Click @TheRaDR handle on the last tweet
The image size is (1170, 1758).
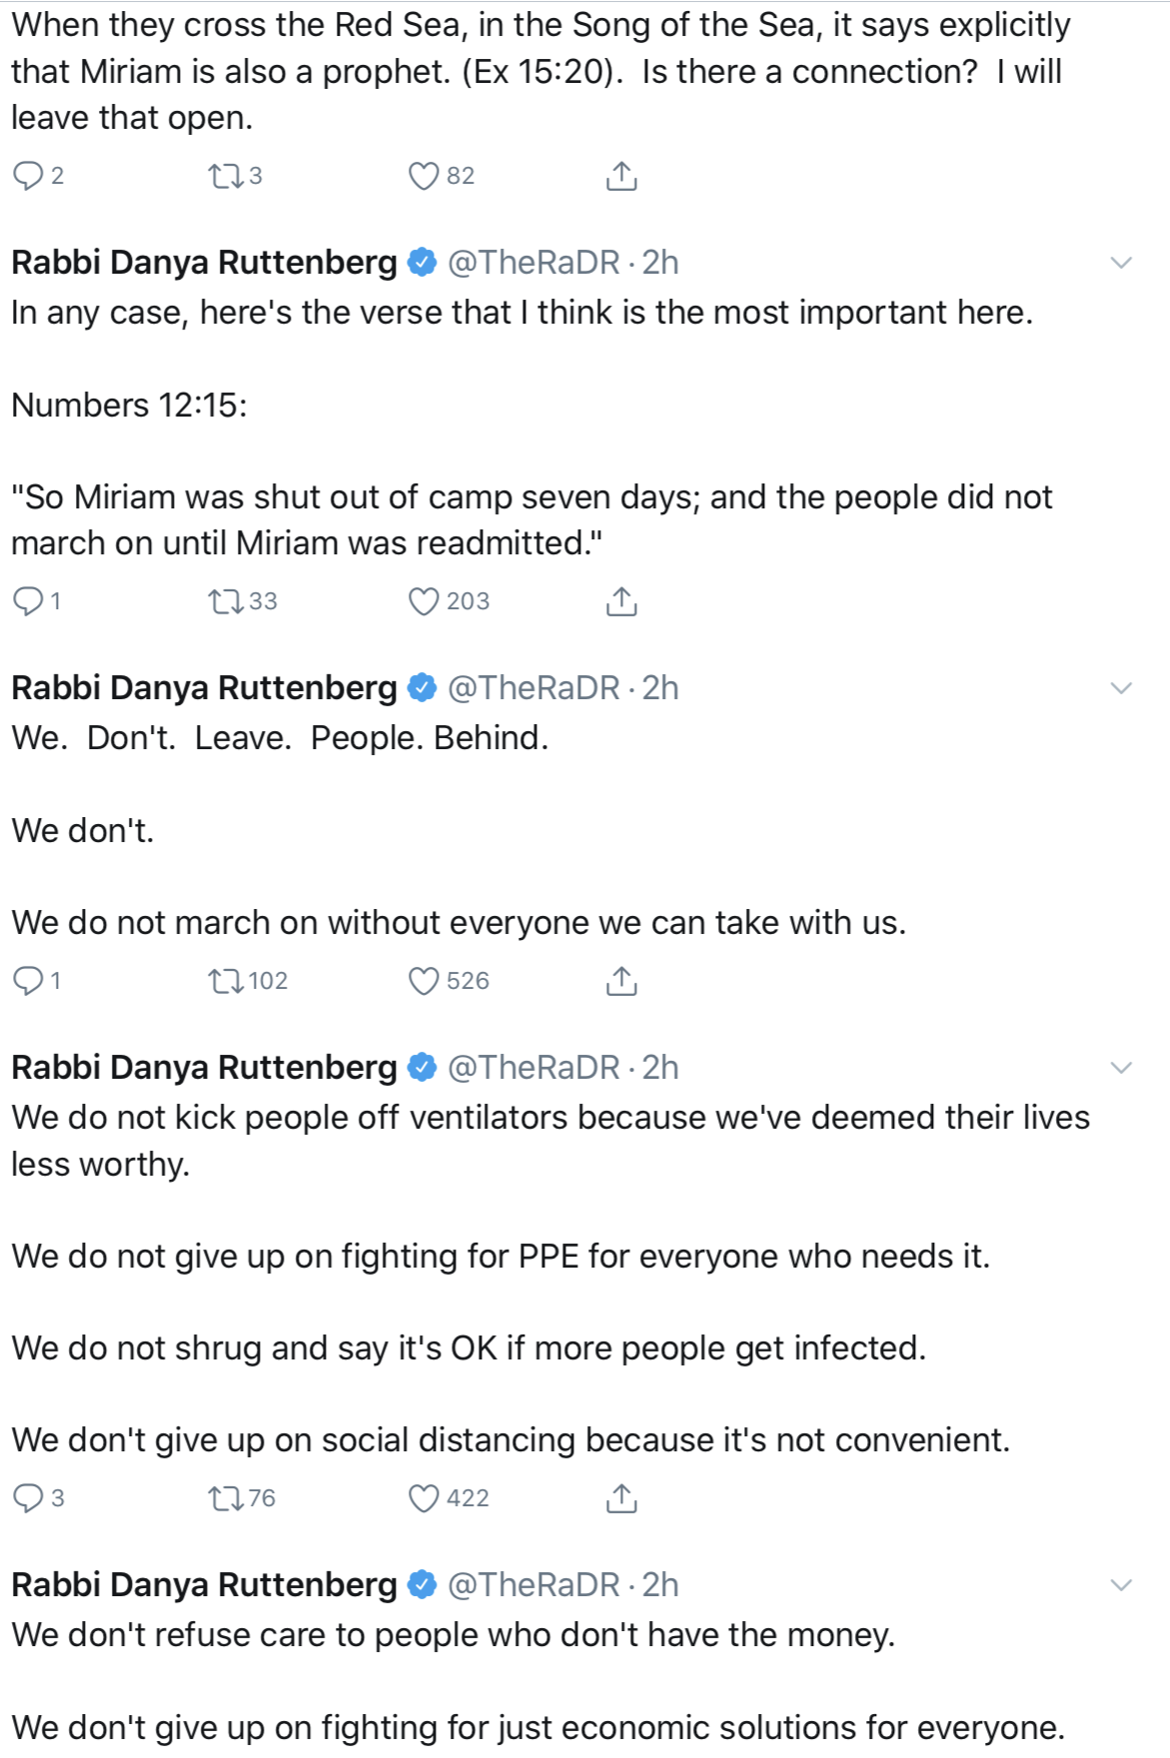(534, 1585)
